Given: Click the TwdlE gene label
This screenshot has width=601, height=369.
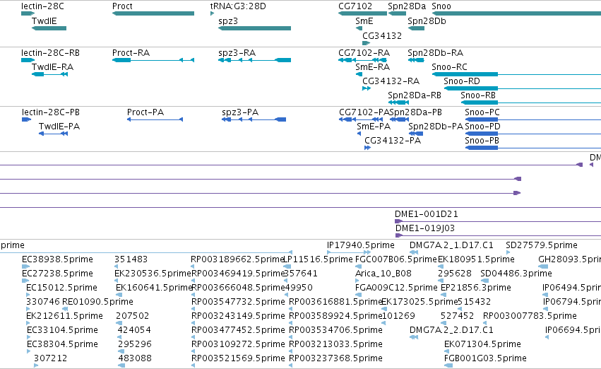Looking at the screenshot, I should (44, 21).
